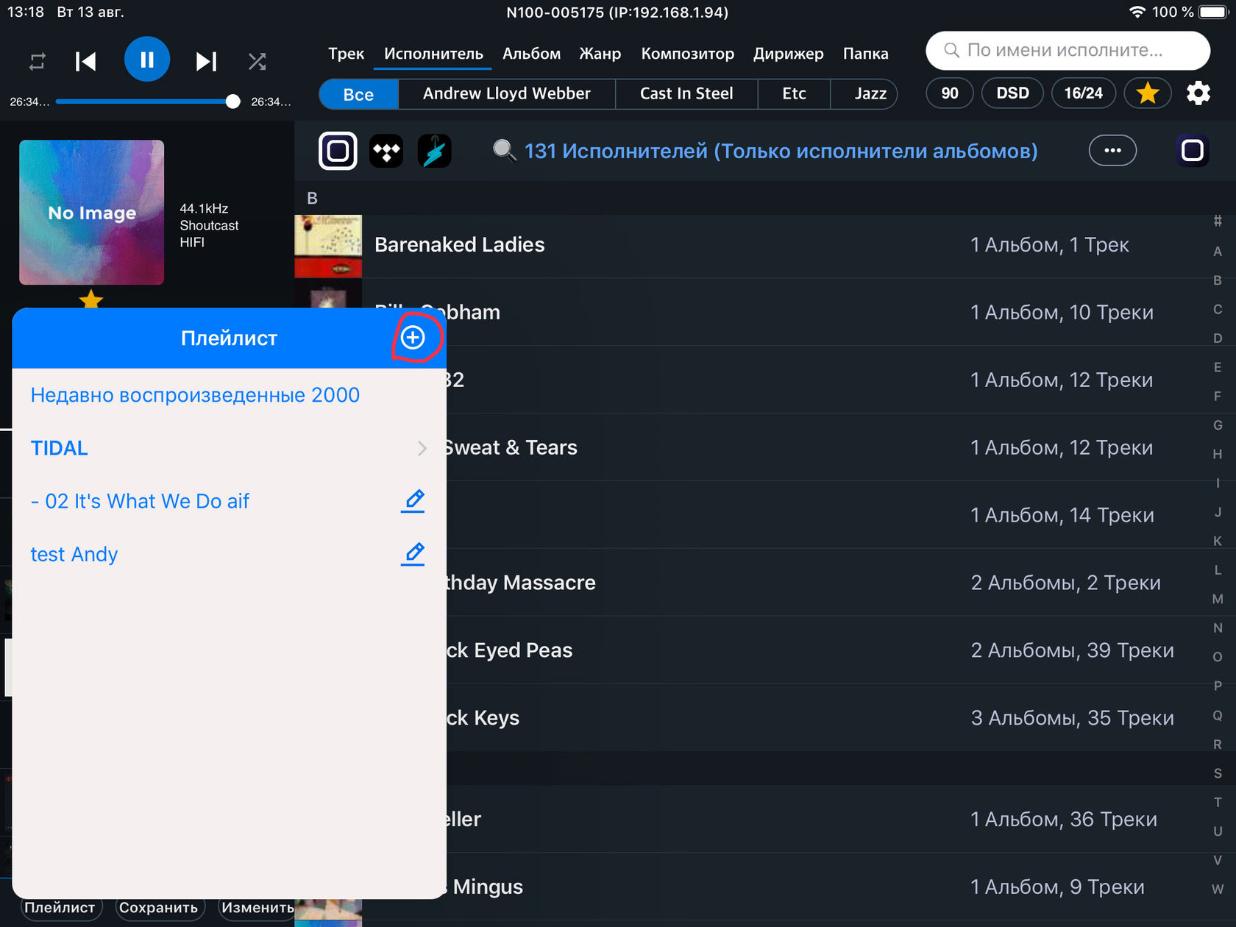Select the row with 1 Альбом, 14 Треки
Screen dimensions: 1236x927
[x=824, y=515]
